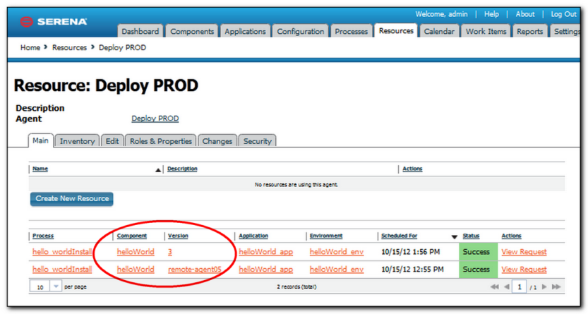Screen dimensions: 588x314
Task: Open version 3 link
Action: point(170,252)
